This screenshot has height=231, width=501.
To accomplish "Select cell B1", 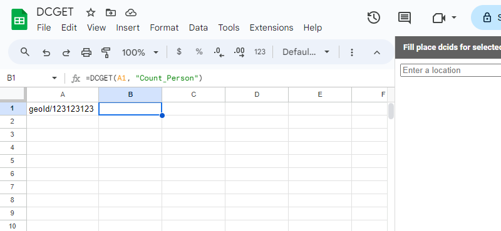I will click(130, 109).
